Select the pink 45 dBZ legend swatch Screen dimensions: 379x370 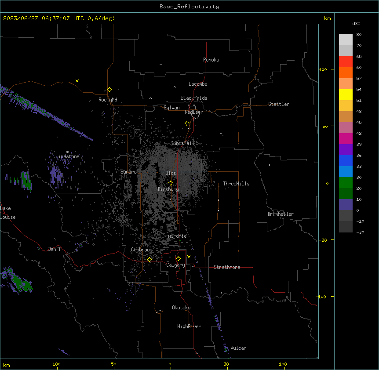click(346, 128)
